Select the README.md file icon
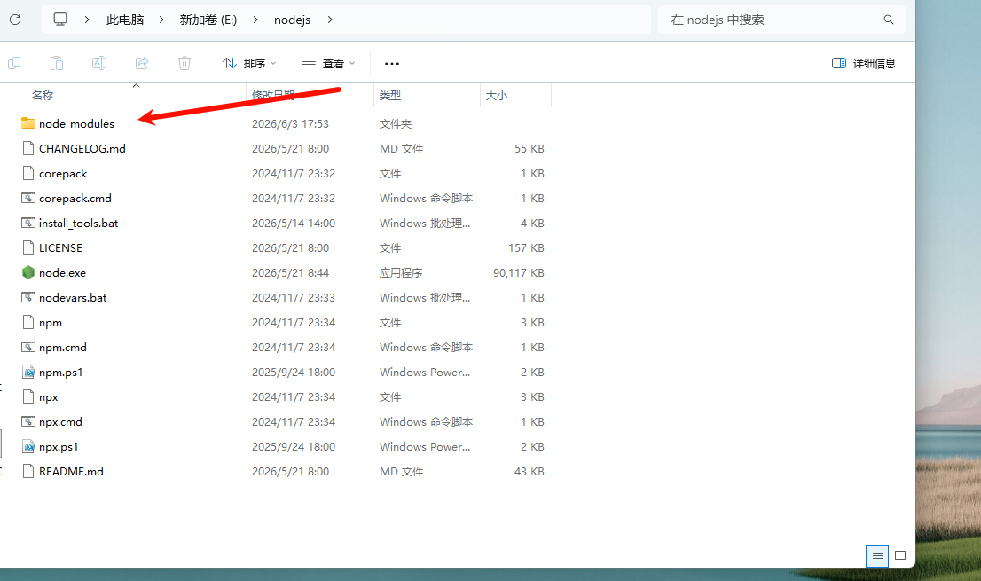 [28, 472]
